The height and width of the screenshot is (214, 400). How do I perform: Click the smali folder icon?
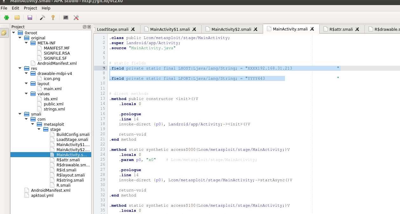27,114
